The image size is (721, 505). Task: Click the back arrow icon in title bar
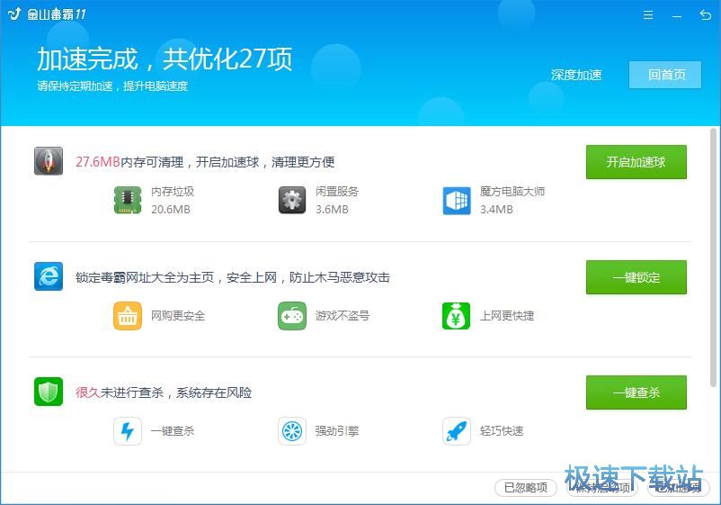point(705,14)
